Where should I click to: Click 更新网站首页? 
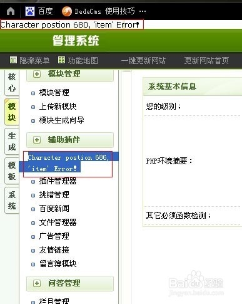pyautogui.click(x=206, y=60)
